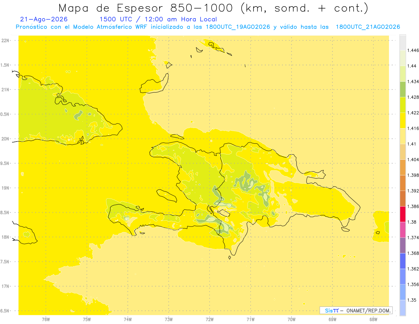
Task: Pick the tan 1.404–1.41 legend swatch
Action: click(x=403, y=152)
